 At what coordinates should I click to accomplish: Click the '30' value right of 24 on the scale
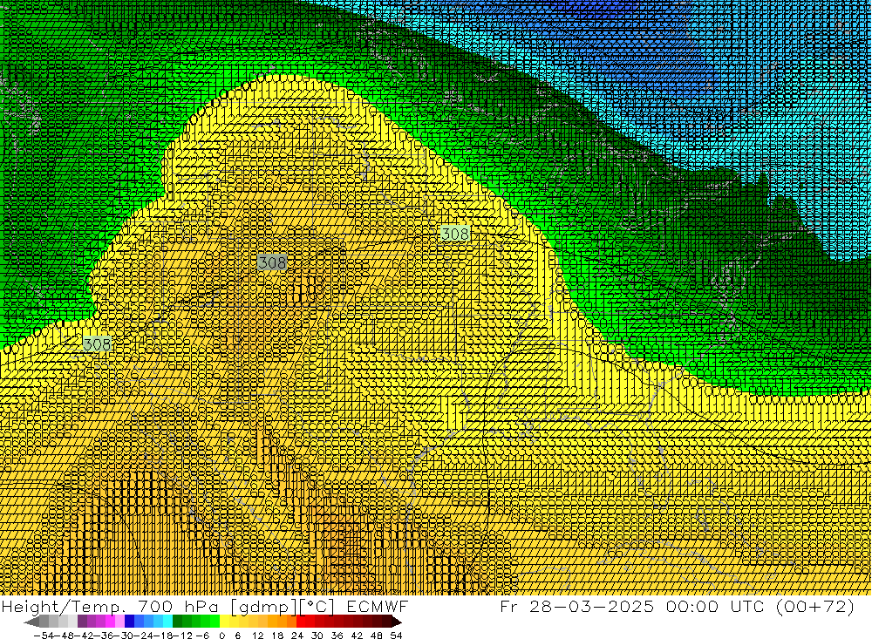point(317,636)
